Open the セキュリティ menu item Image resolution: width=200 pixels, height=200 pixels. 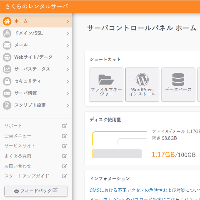(36, 81)
